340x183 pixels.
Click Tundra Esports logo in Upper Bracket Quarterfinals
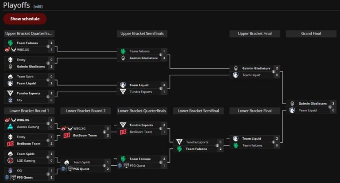coord(10,93)
